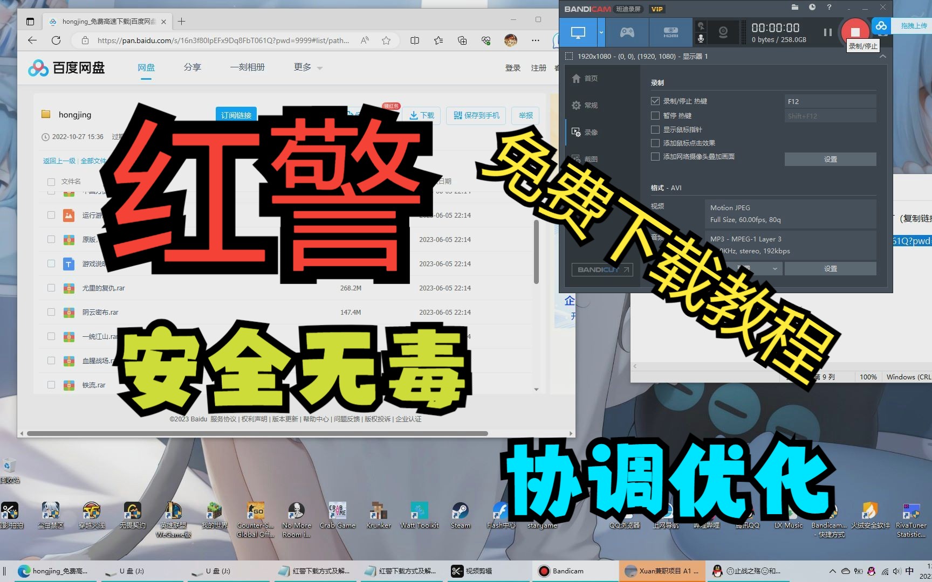
Task: Toggle Bandicam mouse cursor effect icon
Action: 701,26
